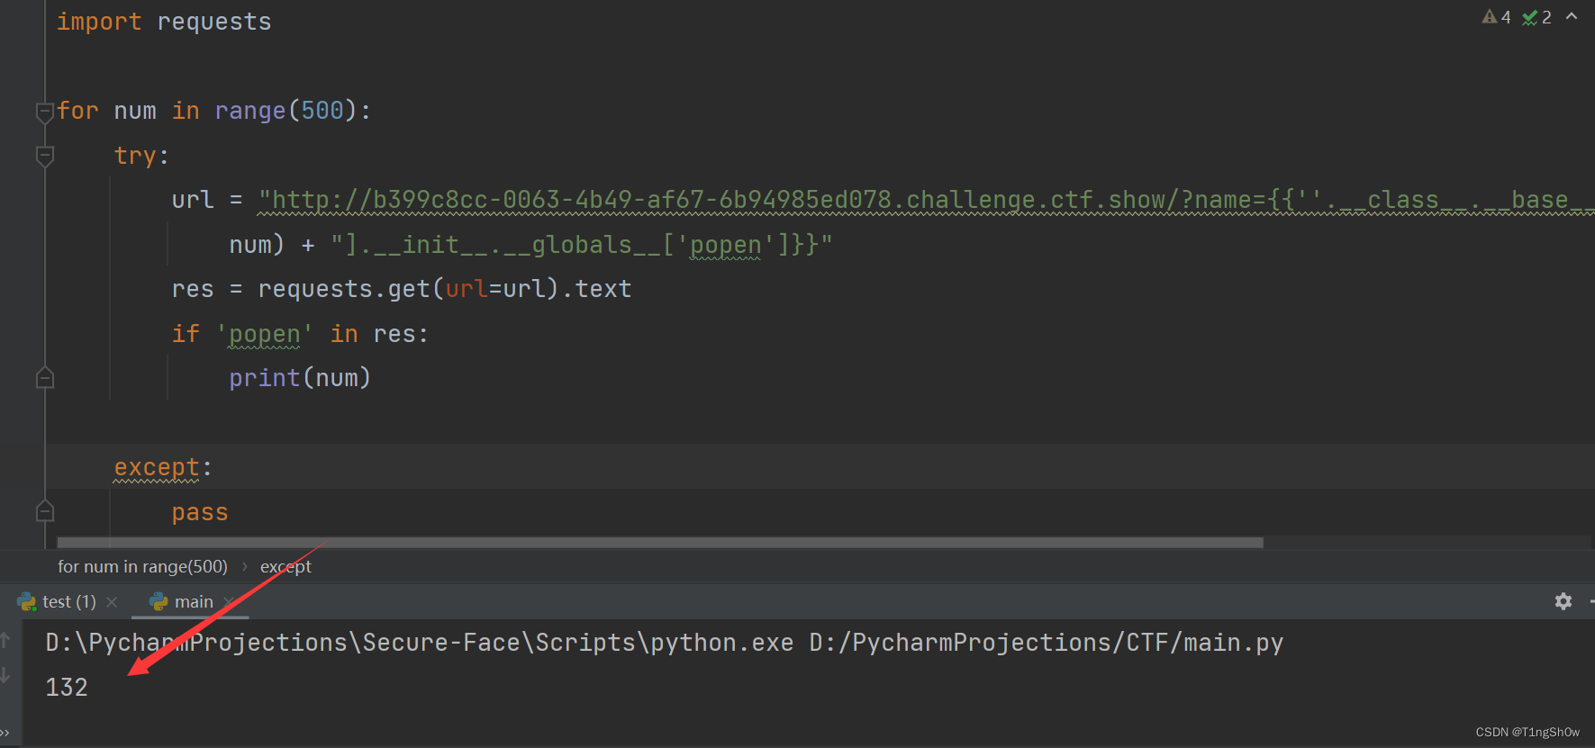Click the fold end marker beside print(num)
1595x748 pixels.
[x=44, y=378]
